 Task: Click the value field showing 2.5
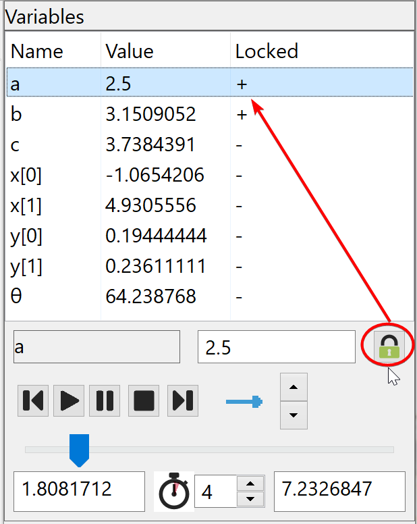275,347
